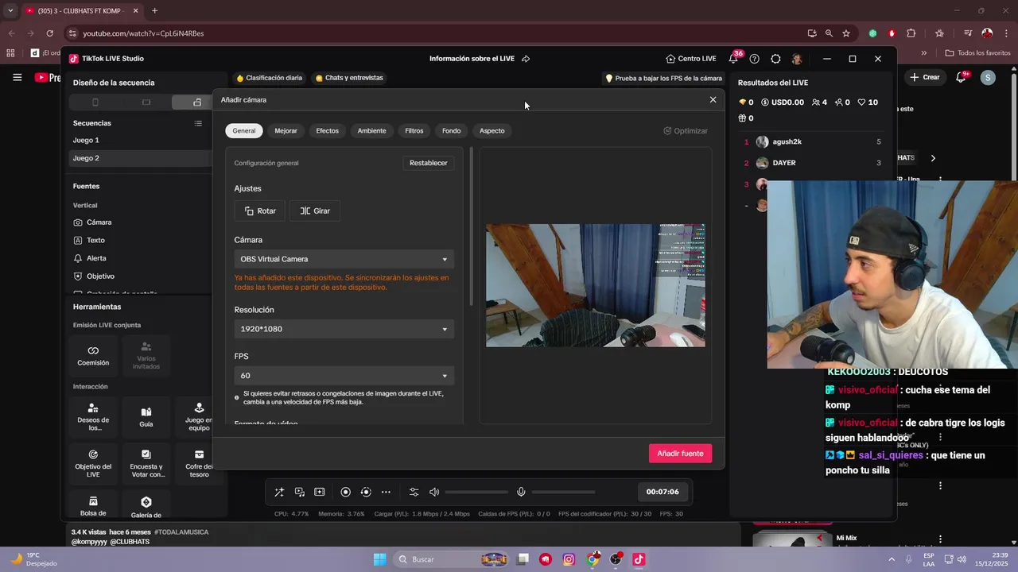Click the Rotar button

(260, 211)
